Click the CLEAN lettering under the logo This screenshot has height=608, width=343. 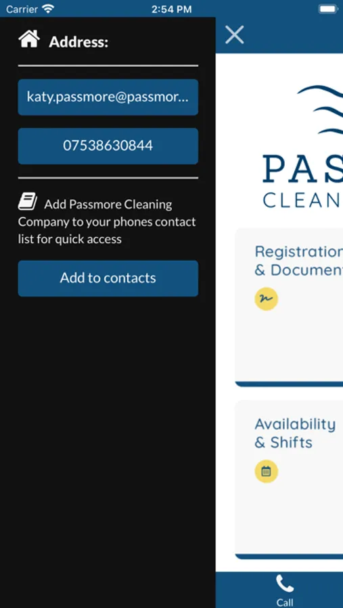[302, 200]
